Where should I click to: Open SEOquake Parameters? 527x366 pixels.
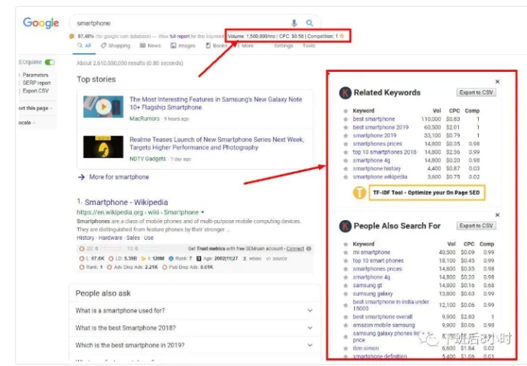click(x=35, y=75)
